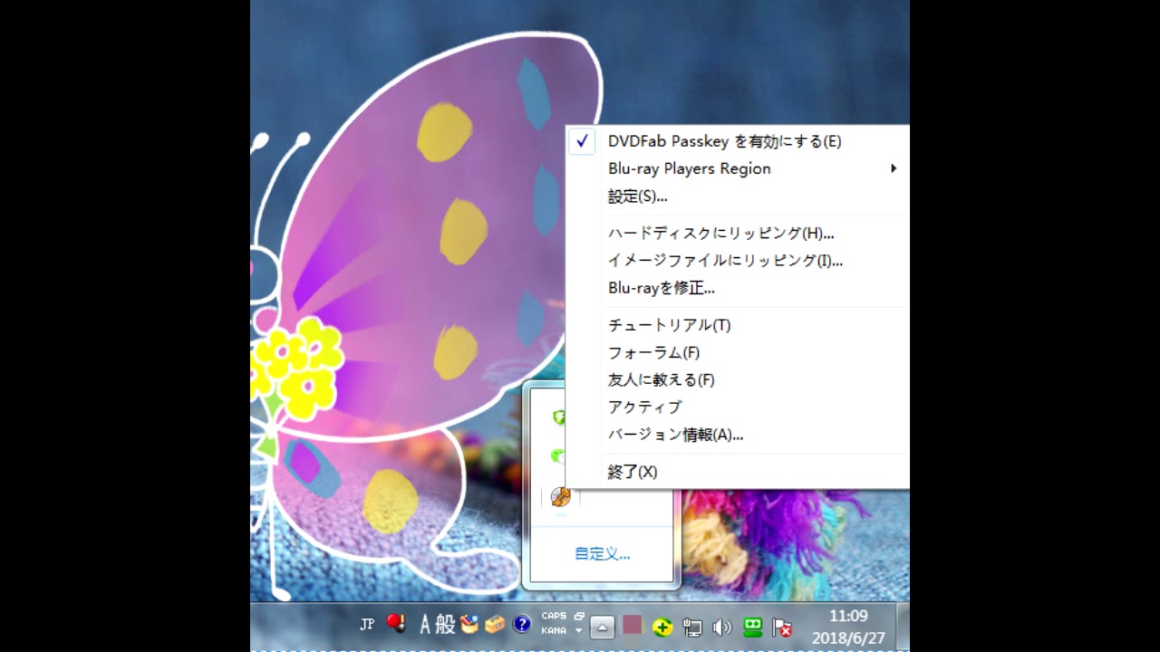
Task: Choose ハードディスクにリッピング(H)...
Action: click(737, 234)
